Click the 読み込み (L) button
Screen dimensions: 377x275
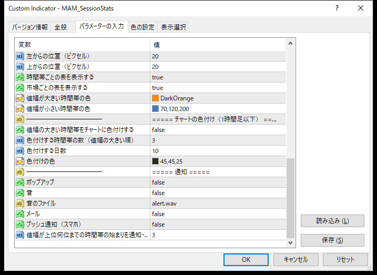(332, 221)
